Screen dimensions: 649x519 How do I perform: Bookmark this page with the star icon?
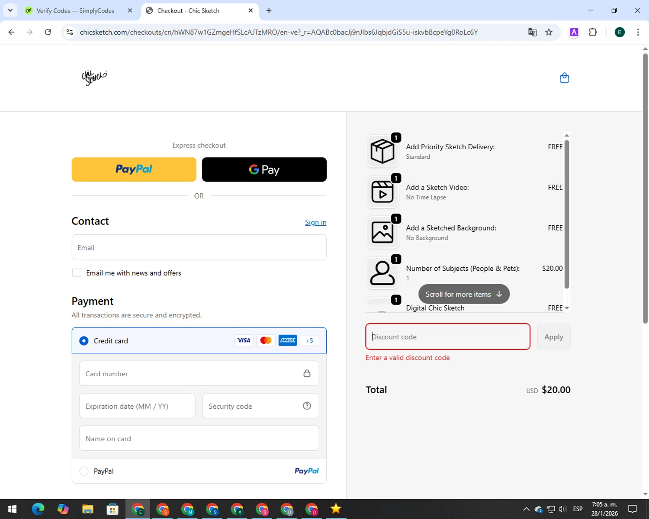[x=549, y=32]
